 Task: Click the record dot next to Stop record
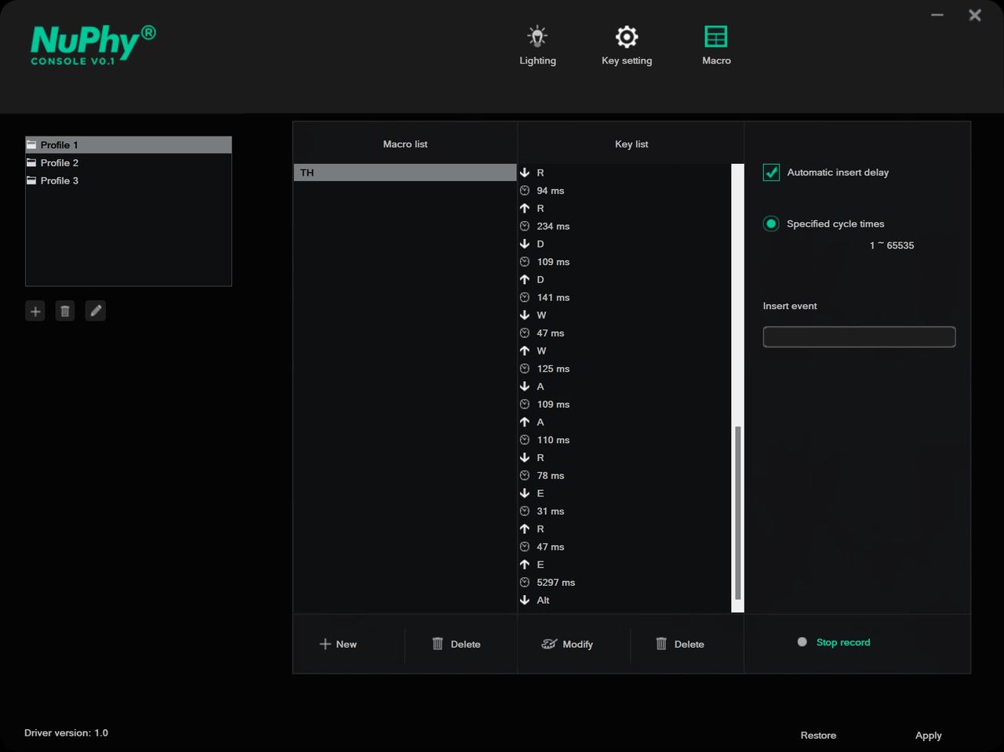click(802, 642)
